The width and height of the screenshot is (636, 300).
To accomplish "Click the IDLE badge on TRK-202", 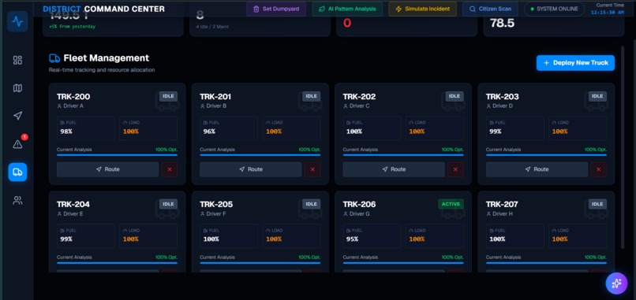I will (x=455, y=96).
